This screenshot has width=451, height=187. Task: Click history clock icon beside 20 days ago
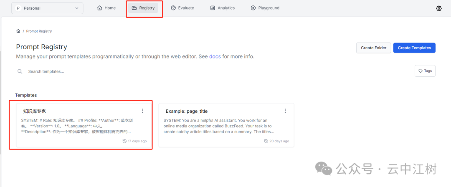tap(266, 141)
